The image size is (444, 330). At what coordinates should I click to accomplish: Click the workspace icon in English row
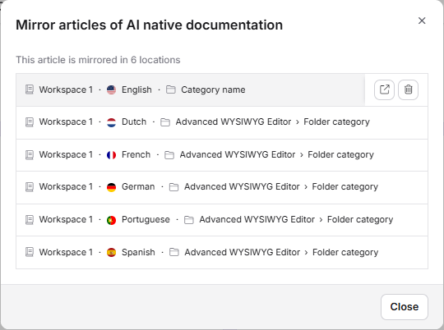click(30, 89)
